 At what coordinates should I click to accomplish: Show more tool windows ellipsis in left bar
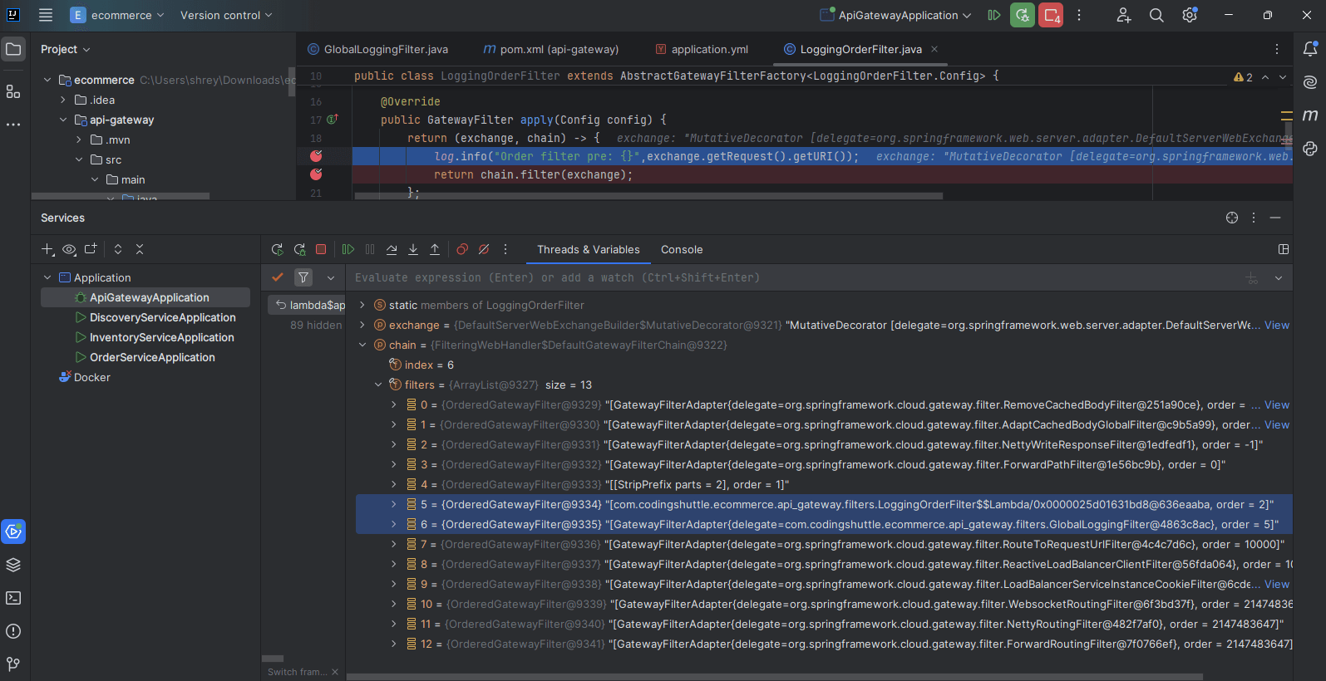click(13, 125)
